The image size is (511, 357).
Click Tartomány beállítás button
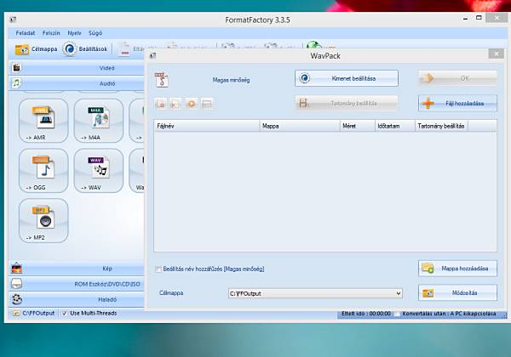click(x=347, y=104)
